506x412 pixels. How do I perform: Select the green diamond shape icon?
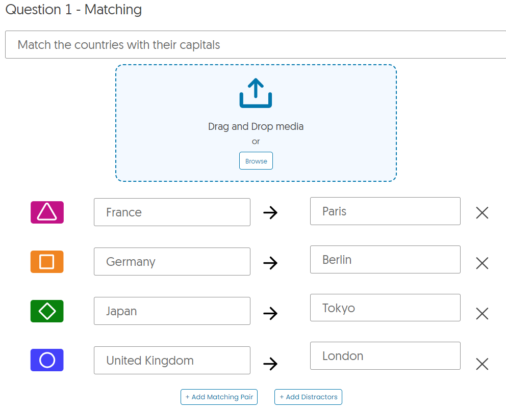47,311
